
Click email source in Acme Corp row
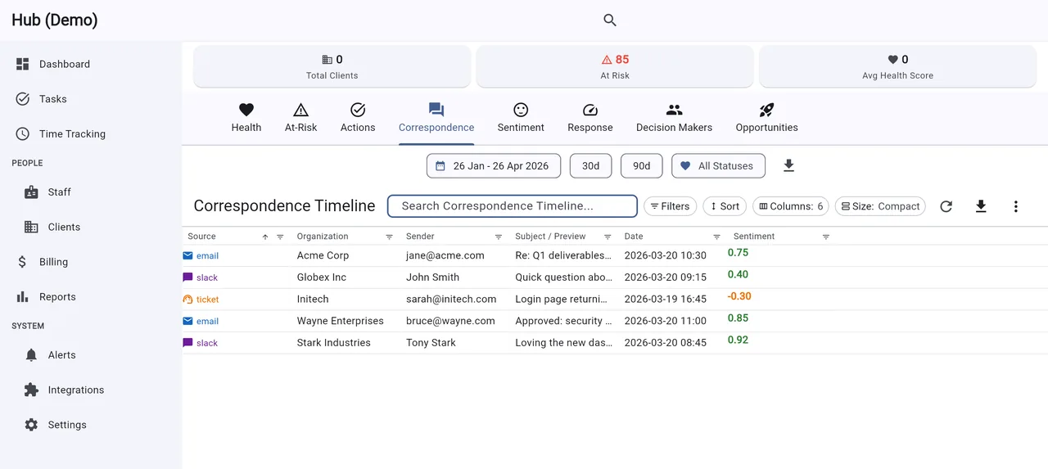(201, 256)
